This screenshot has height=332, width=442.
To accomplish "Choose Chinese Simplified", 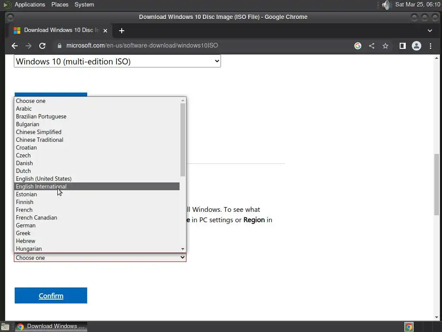I will click(97, 132).
